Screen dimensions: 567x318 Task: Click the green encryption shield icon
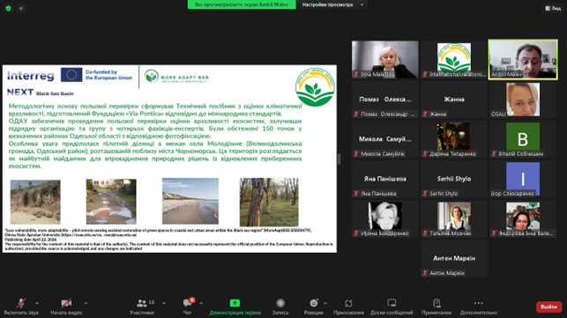click(x=8, y=8)
